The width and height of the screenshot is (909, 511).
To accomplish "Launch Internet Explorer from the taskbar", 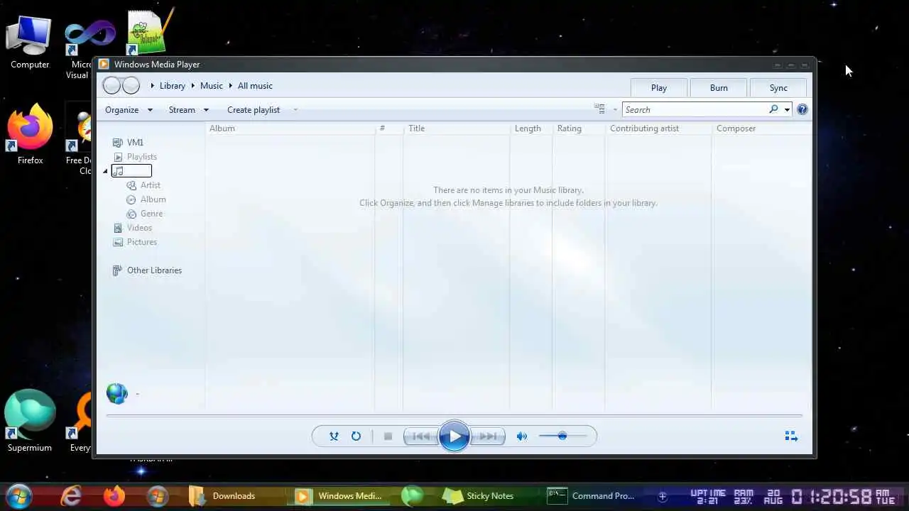I will [71, 495].
